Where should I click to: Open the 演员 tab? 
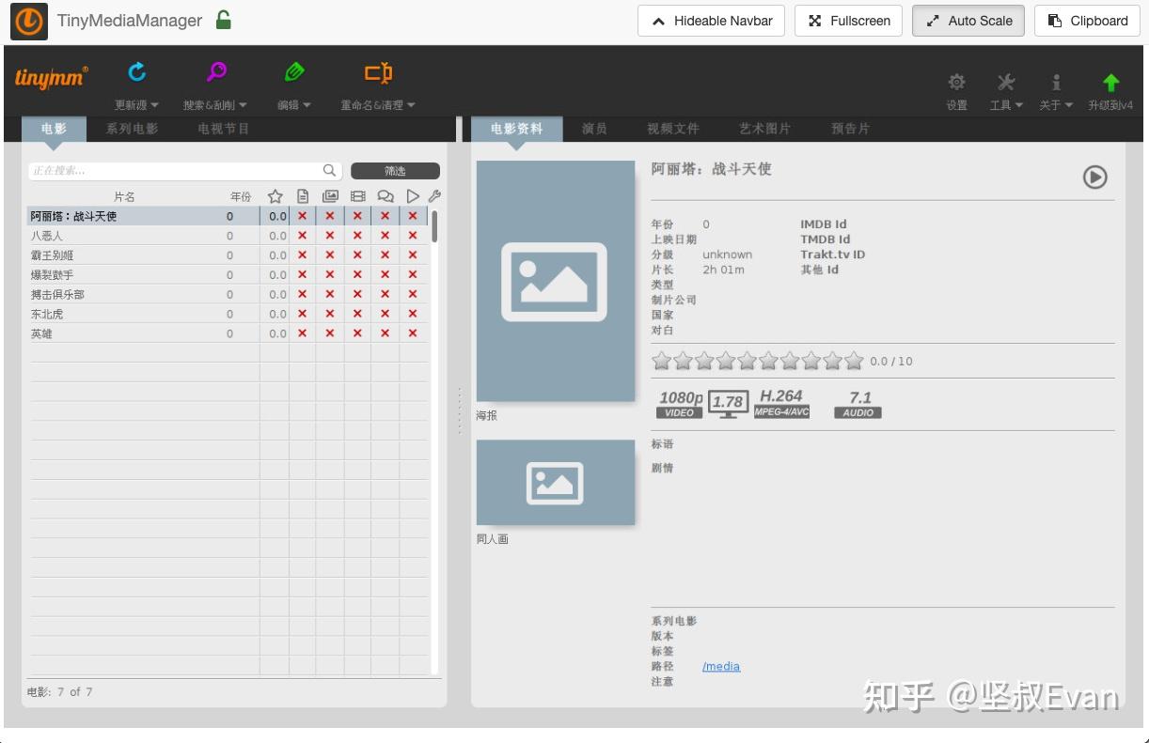593,129
